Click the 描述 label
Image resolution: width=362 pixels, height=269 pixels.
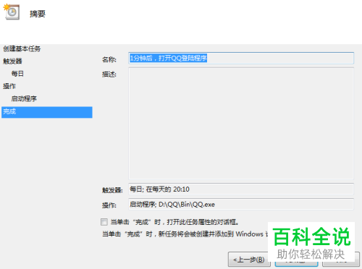[x=109, y=74]
